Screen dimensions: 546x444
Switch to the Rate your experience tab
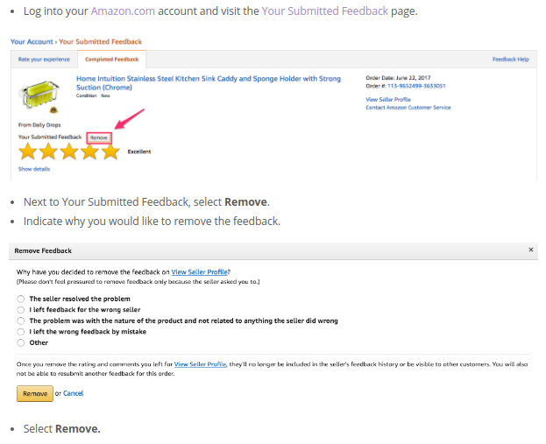point(44,60)
